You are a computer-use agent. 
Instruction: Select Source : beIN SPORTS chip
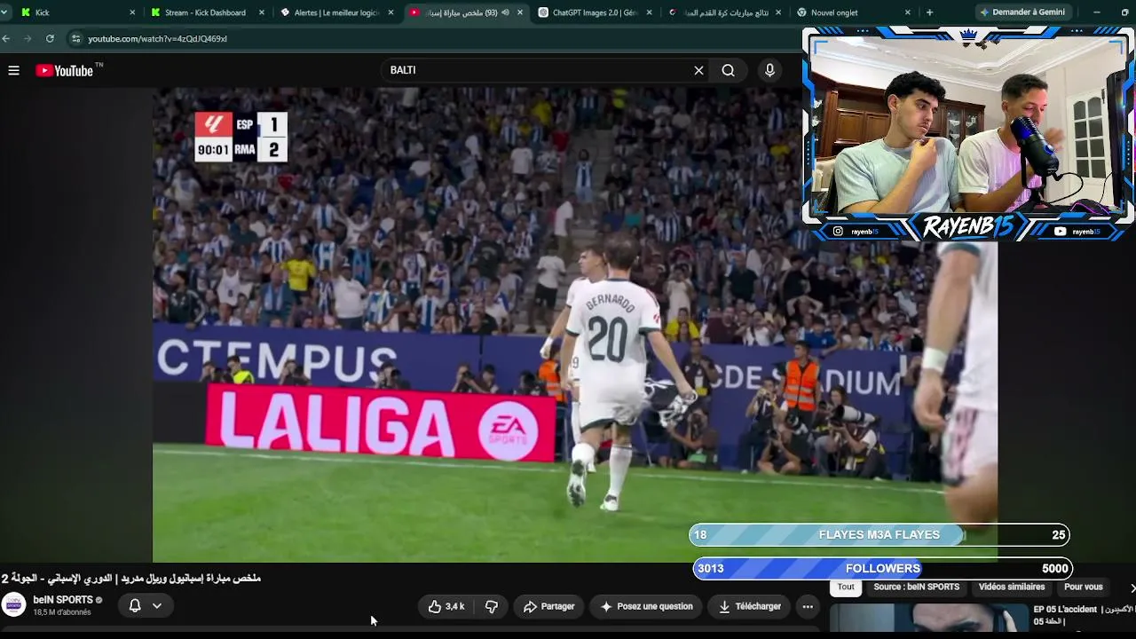pyautogui.click(x=916, y=587)
